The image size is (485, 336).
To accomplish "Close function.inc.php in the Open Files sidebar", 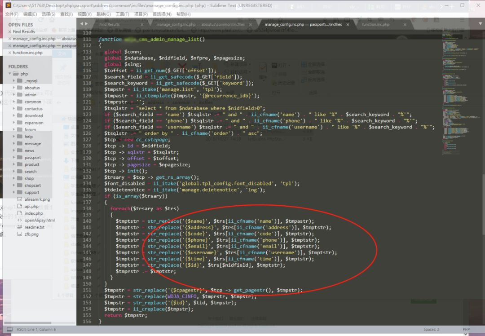I will coord(9,53).
